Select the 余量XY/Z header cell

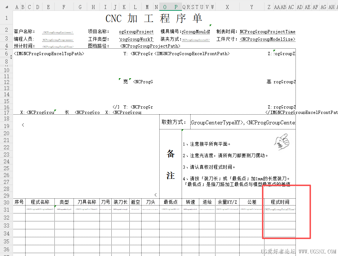click(227, 202)
